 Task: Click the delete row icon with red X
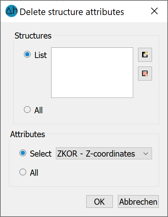145,73
